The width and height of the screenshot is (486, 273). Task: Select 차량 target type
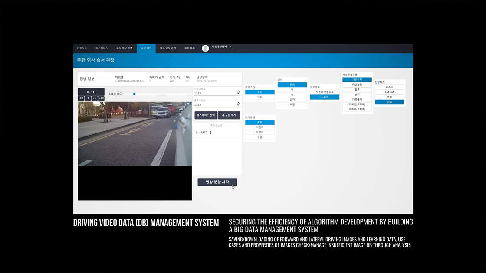pyautogui.click(x=260, y=122)
